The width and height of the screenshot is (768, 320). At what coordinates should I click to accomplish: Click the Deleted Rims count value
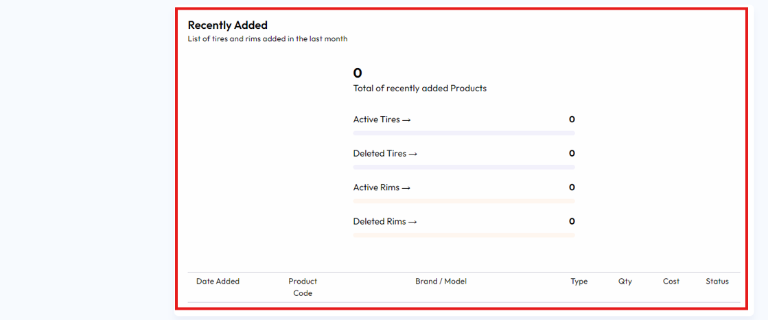pos(572,222)
